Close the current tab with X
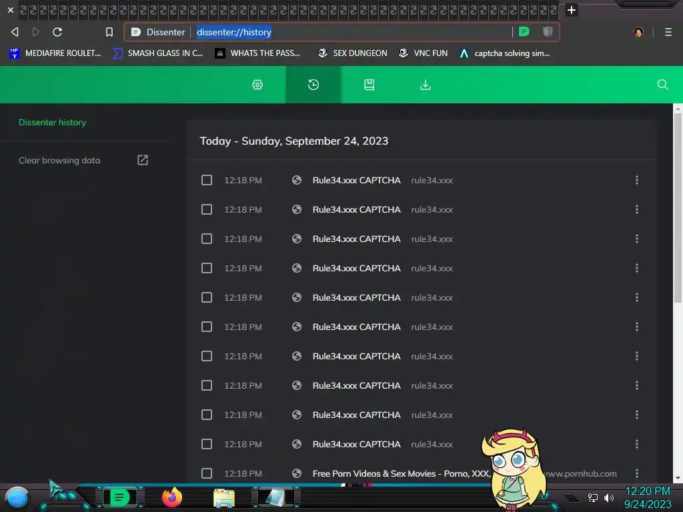The height and width of the screenshot is (512, 683). click(11, 10)
